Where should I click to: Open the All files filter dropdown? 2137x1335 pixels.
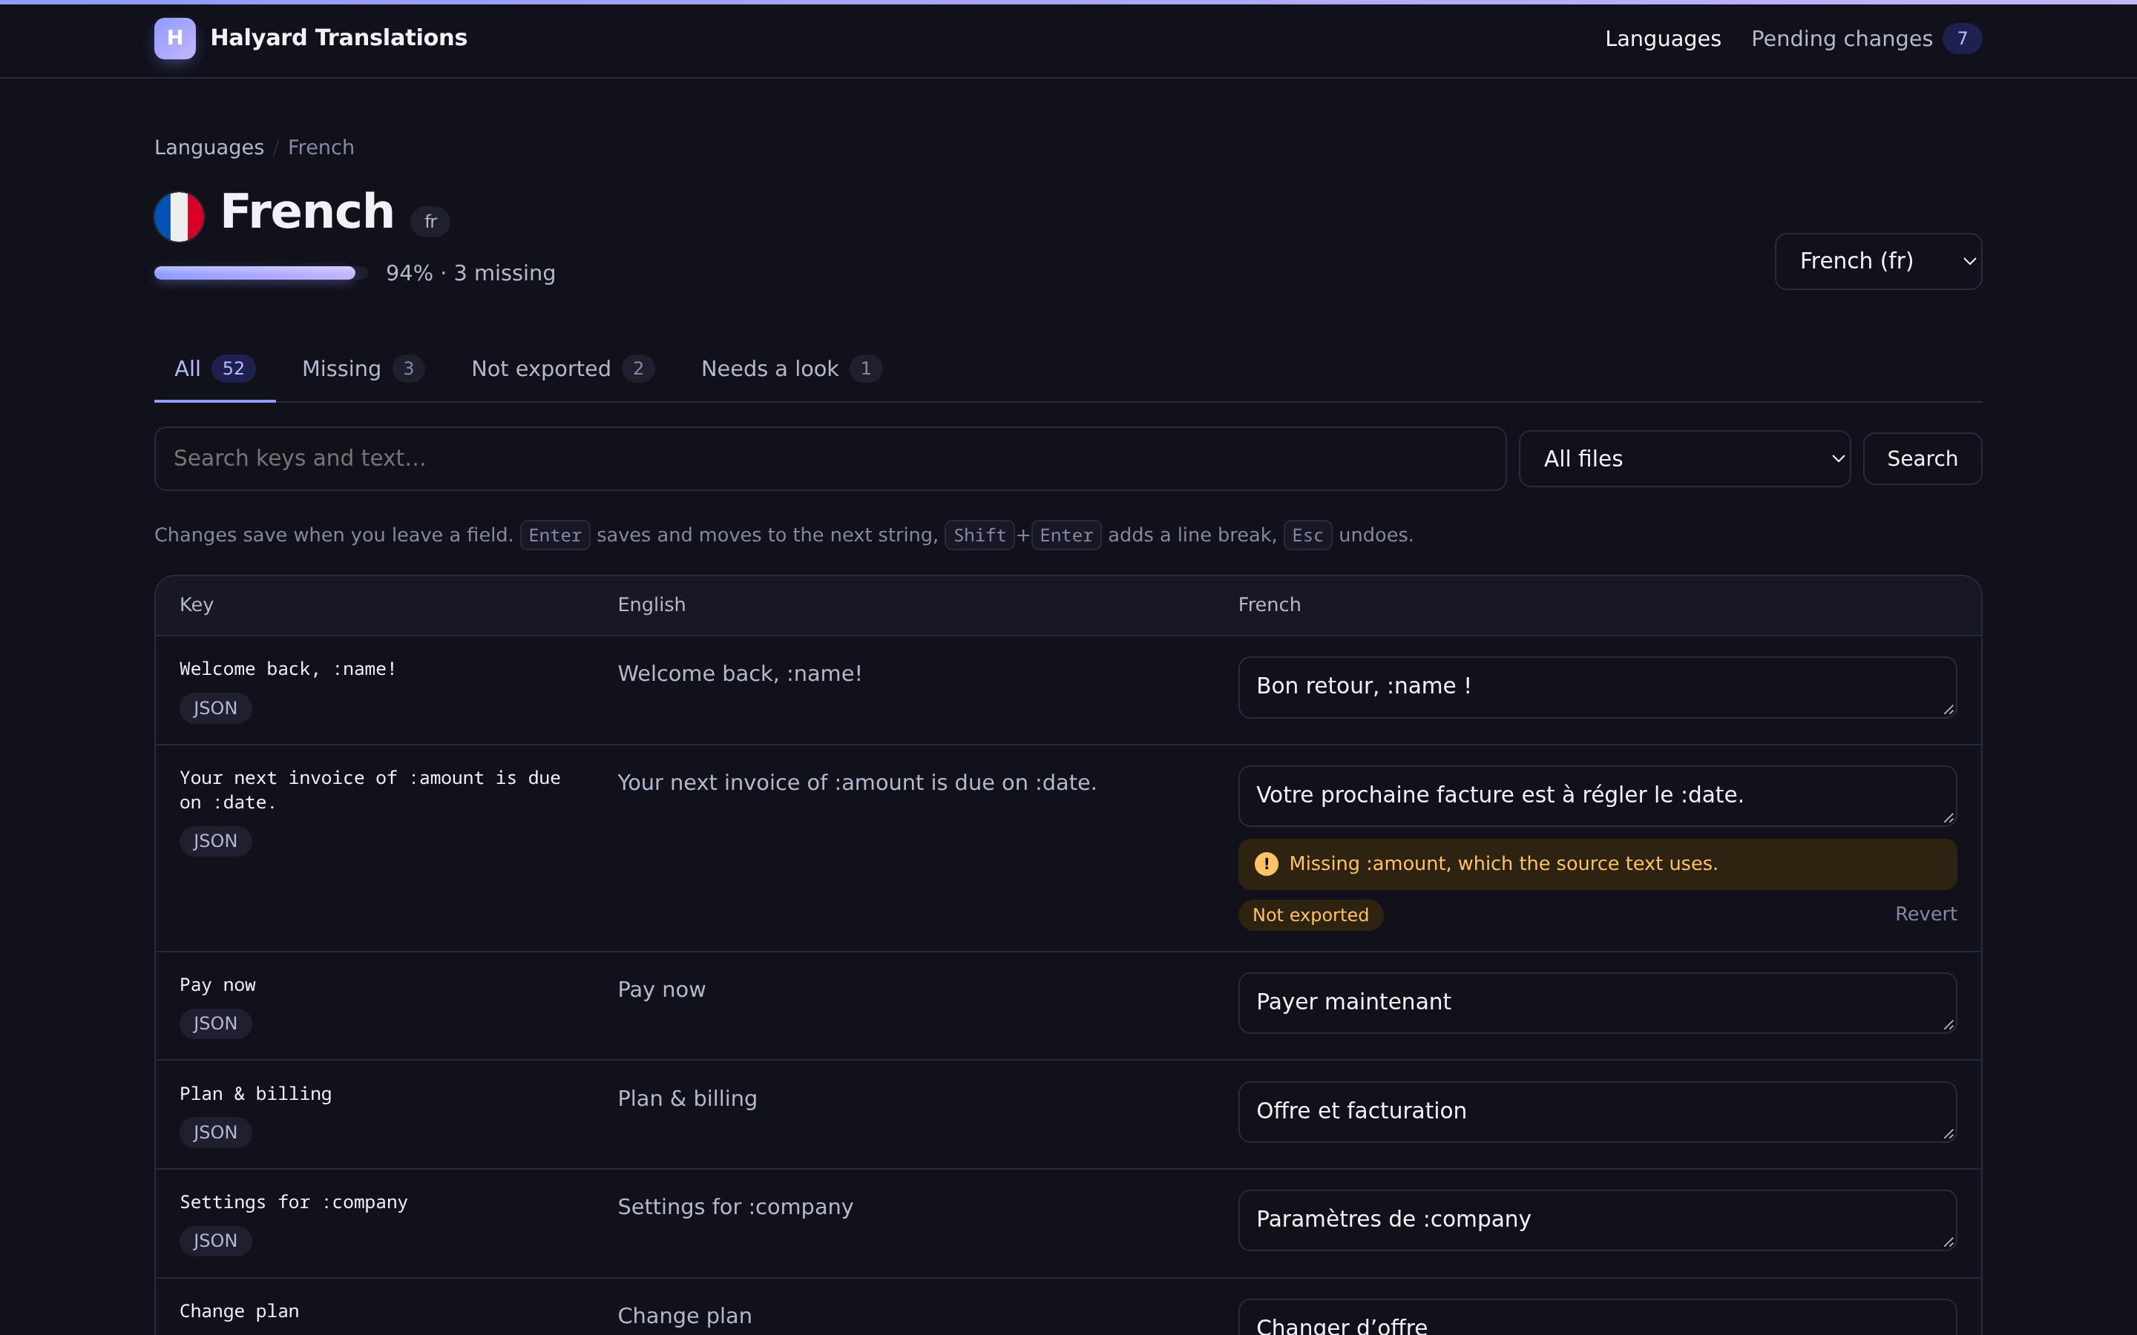tap(1684, 458)
